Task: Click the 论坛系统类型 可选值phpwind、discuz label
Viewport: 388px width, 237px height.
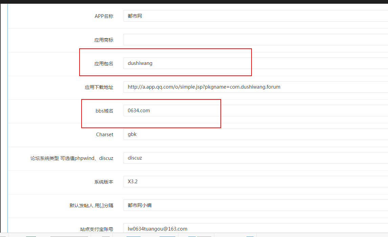Action: click(x=72, y=158)
